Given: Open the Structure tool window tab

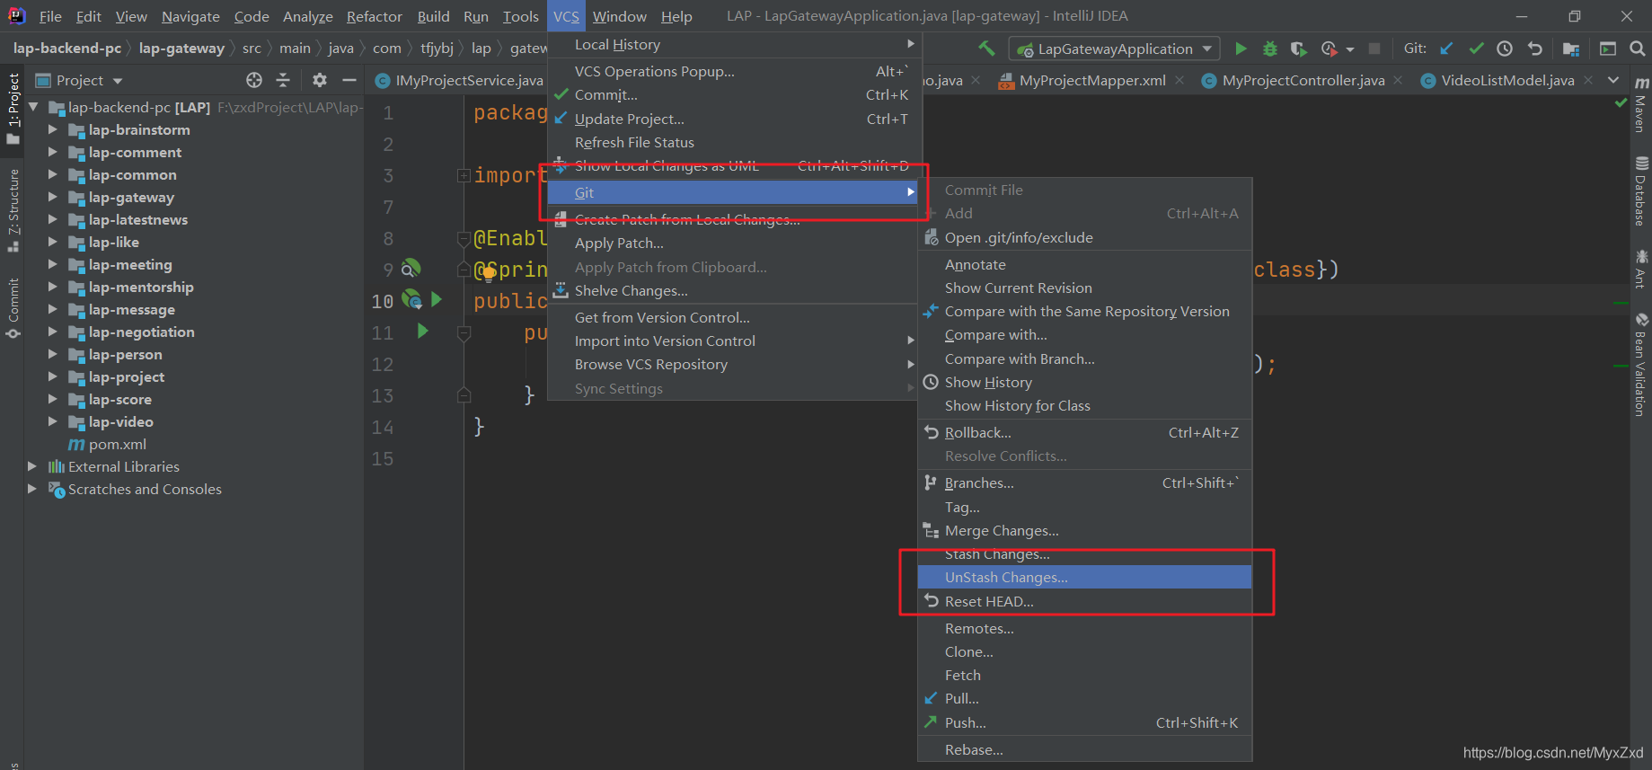Looking at the screenshot, I should click(13, 210).
